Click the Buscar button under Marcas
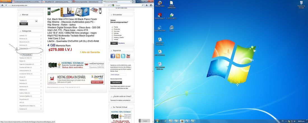Image resolution: width=308 pixels, height=123 pixels. coord(24,24)
